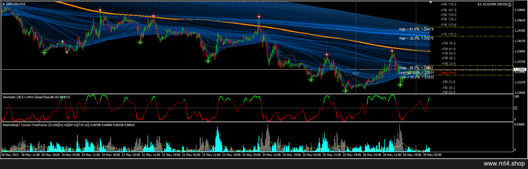Select the +FIB 123.6 label

pos(448,25)
